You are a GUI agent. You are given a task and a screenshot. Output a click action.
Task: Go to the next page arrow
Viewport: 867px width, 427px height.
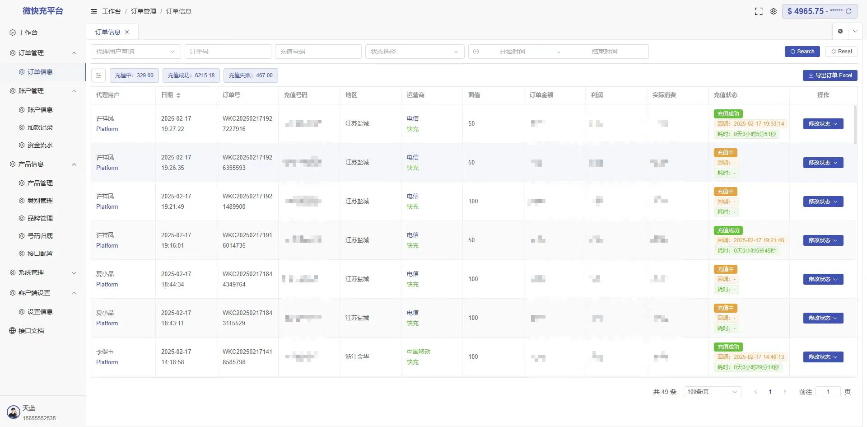click(785, 392)
